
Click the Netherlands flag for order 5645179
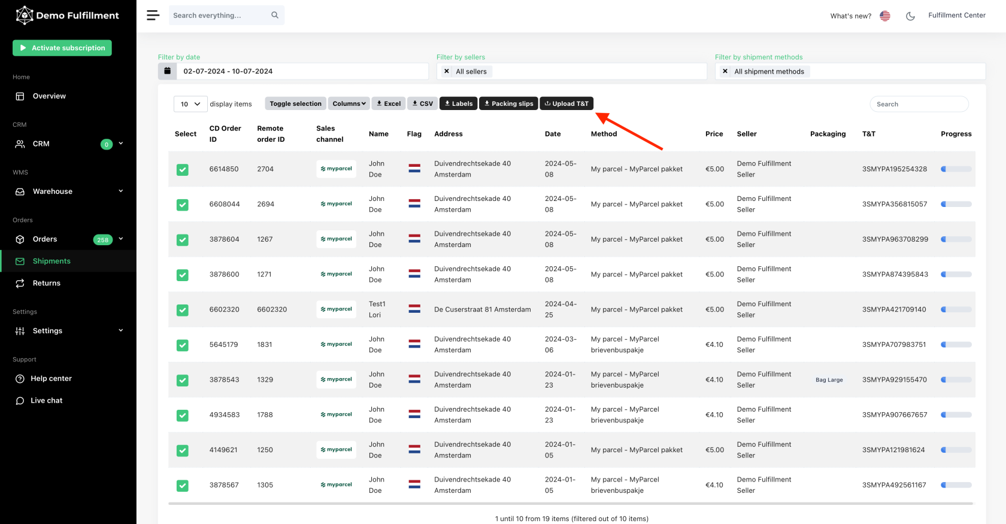pyautogui.click(x=414, y=344)
